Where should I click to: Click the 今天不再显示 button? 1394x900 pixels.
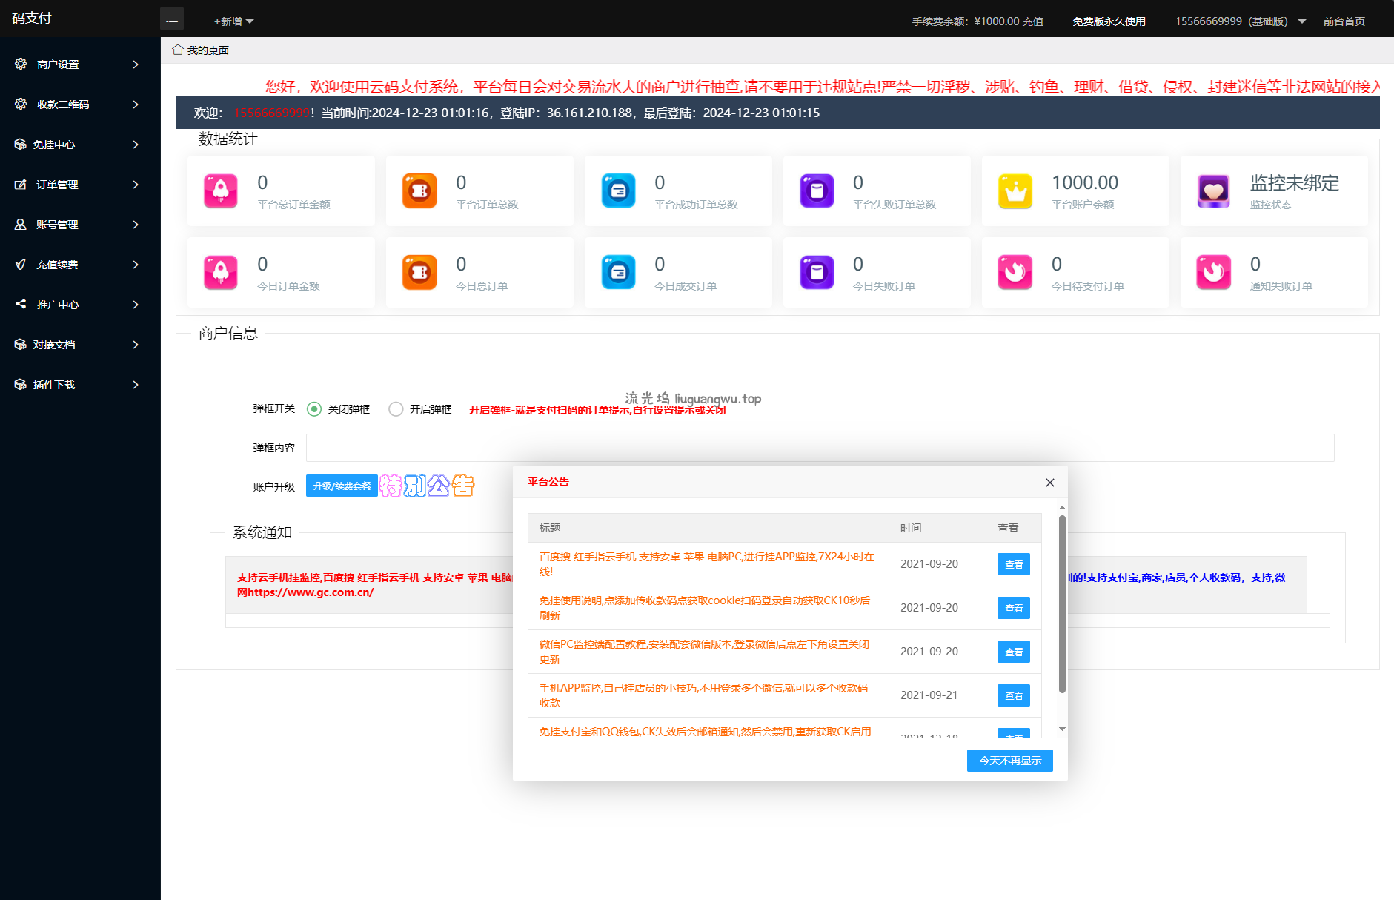pyautogui.click(x=1009, y=761)
